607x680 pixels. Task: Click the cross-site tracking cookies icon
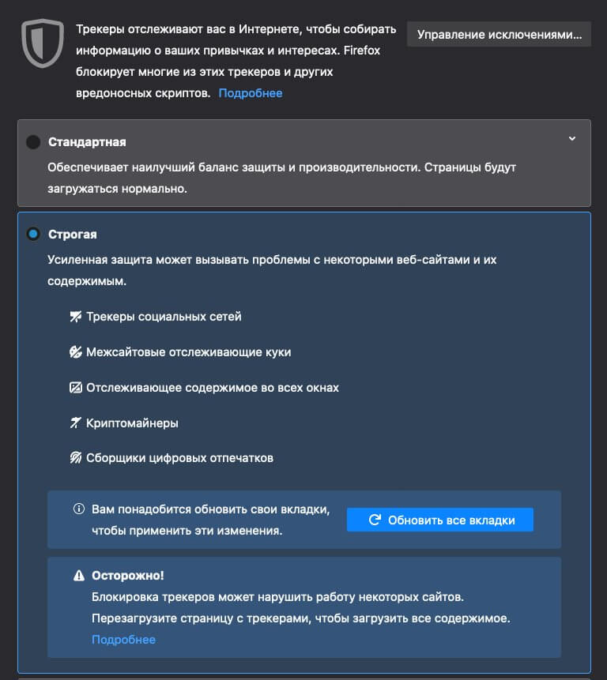pos(76,352)
